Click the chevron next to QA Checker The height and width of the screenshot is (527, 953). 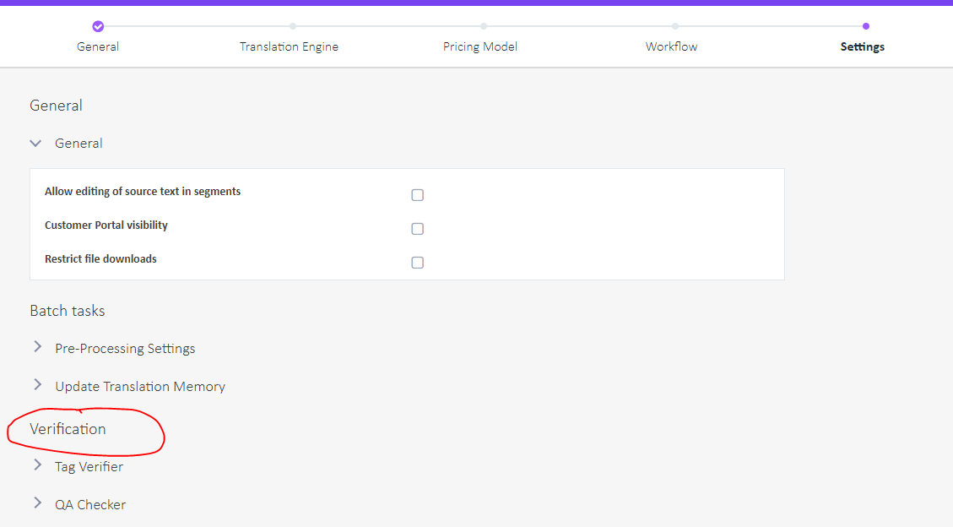37,503
